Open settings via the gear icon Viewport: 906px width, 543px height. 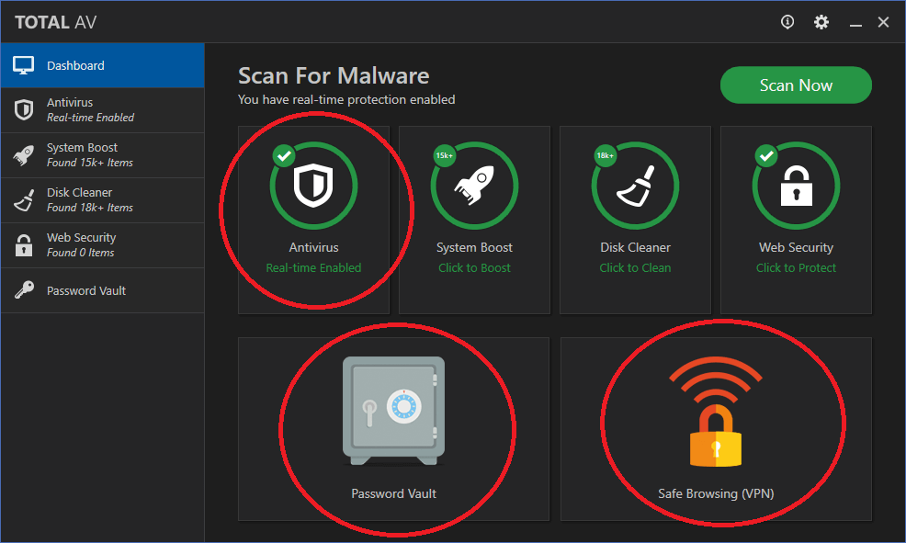(821, 22)
